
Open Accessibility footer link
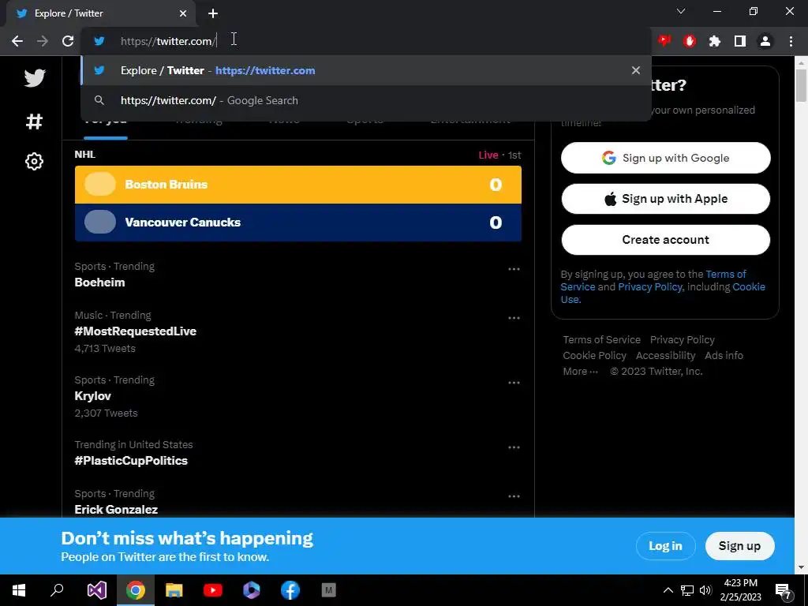click(x=665, y=356)
